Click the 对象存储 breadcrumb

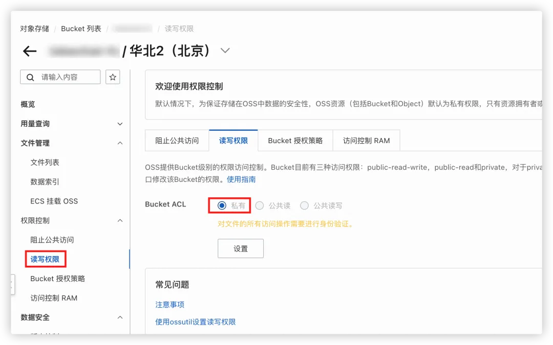(x=35, y=29)
